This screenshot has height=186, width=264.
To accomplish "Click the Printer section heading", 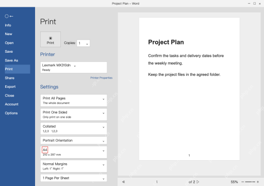I will pyautogui.click(x=47, y=54).
